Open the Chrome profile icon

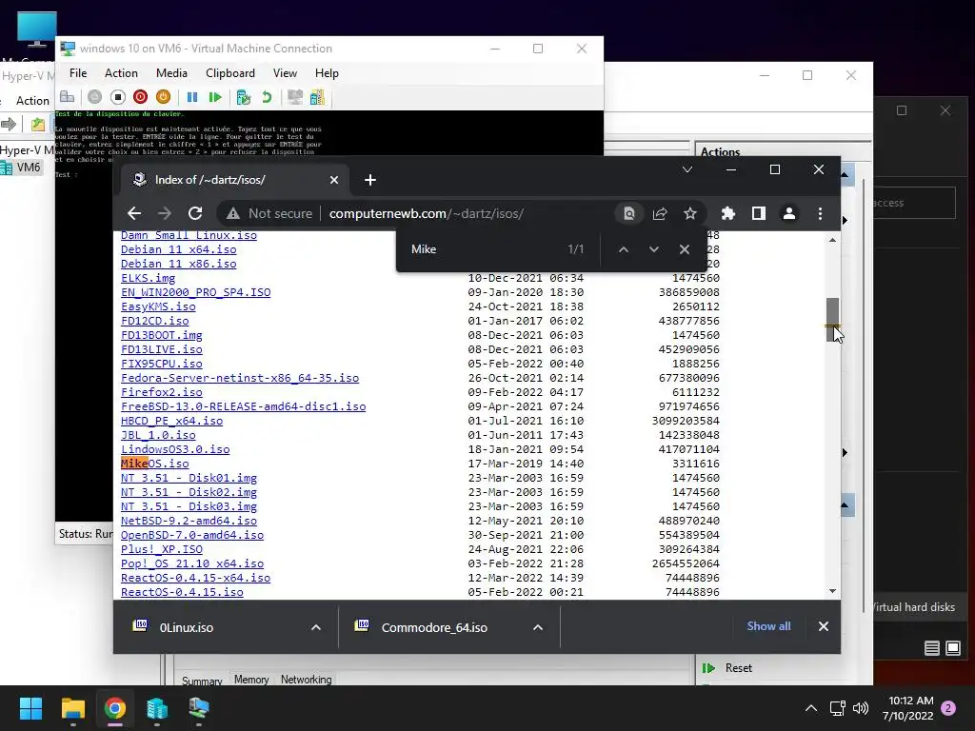[x=789, y=214]
